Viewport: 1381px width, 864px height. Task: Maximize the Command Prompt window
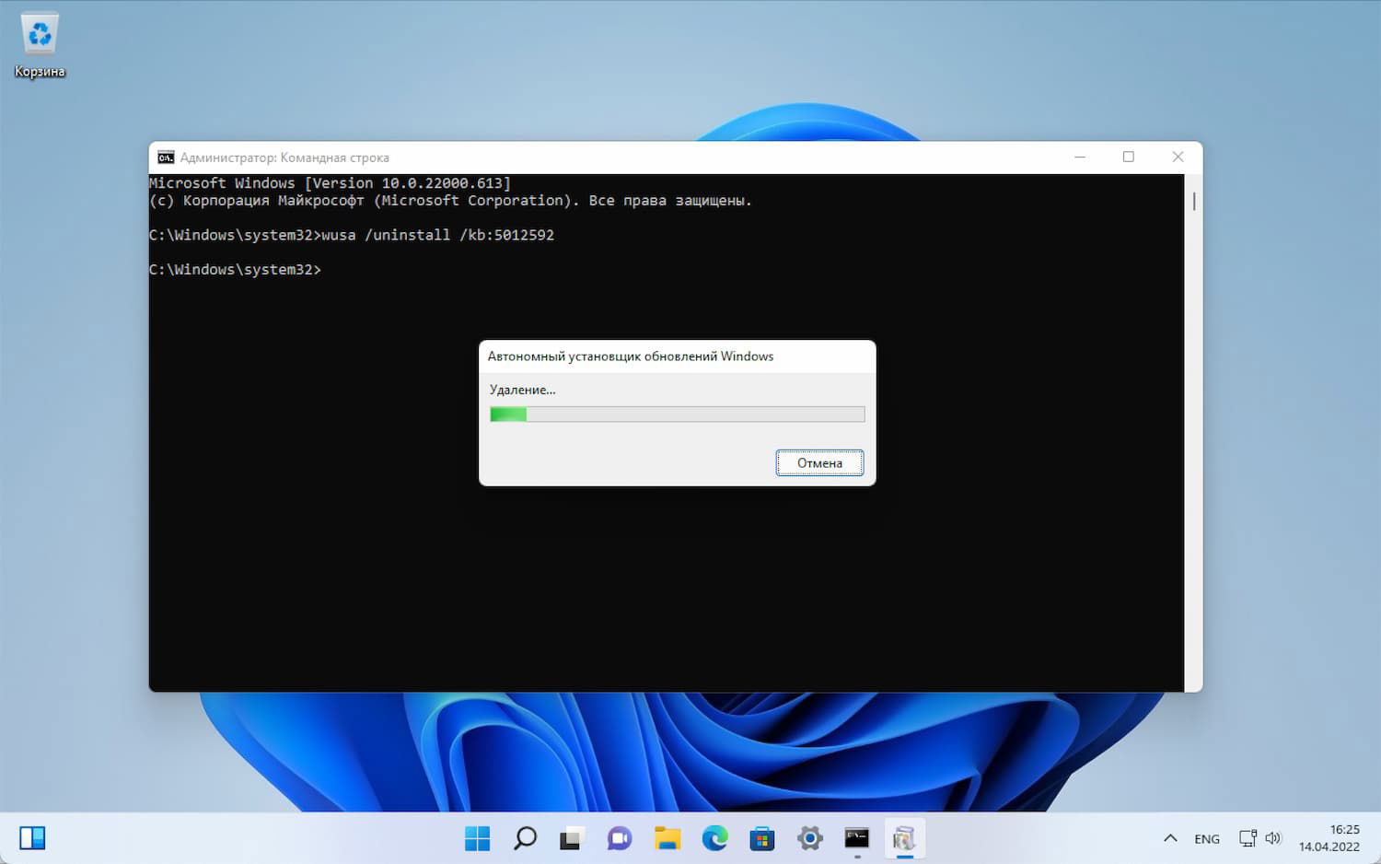(x=1129, y=158)
